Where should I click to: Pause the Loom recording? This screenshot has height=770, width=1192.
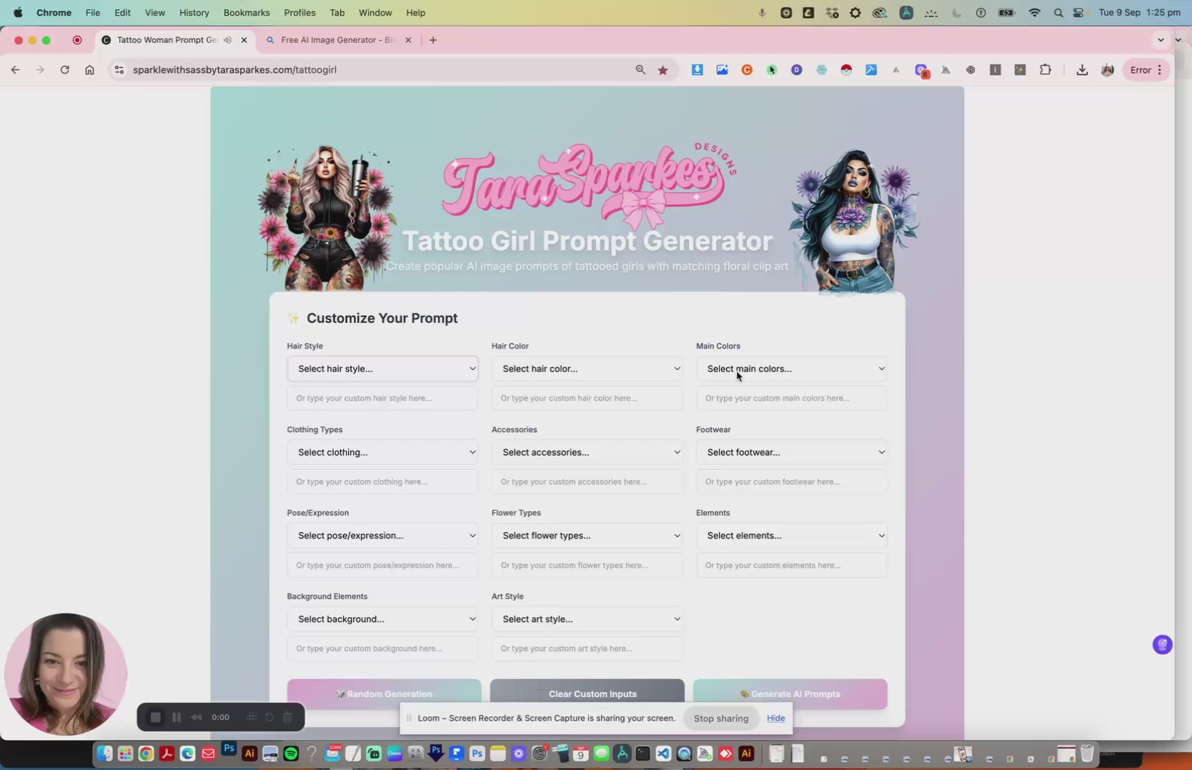pyautogui.click(x=177, y=717)
